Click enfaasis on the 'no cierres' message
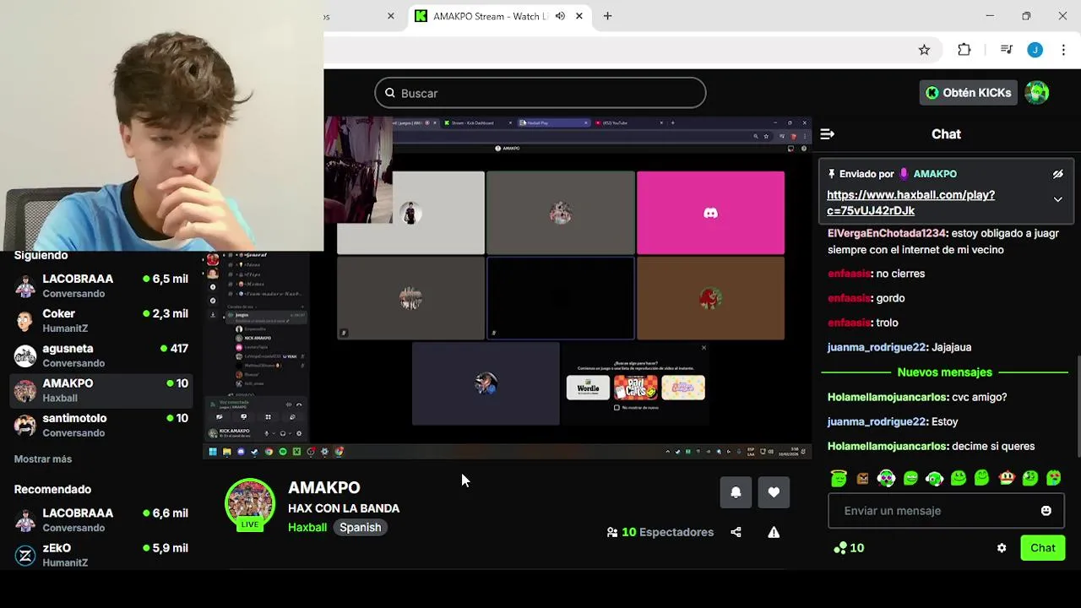 pyautogui.click(x=849, y=274)
